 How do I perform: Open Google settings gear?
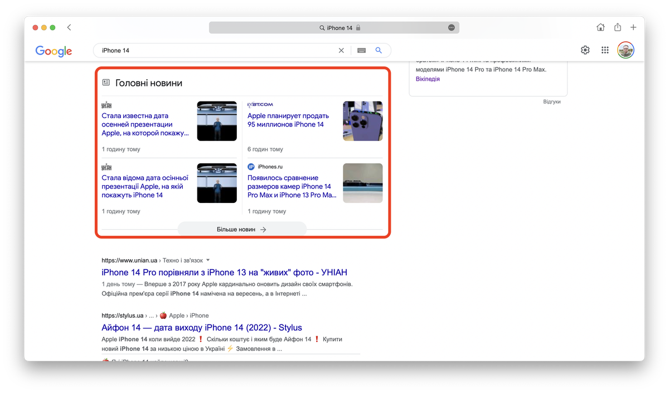pos(585,51)
